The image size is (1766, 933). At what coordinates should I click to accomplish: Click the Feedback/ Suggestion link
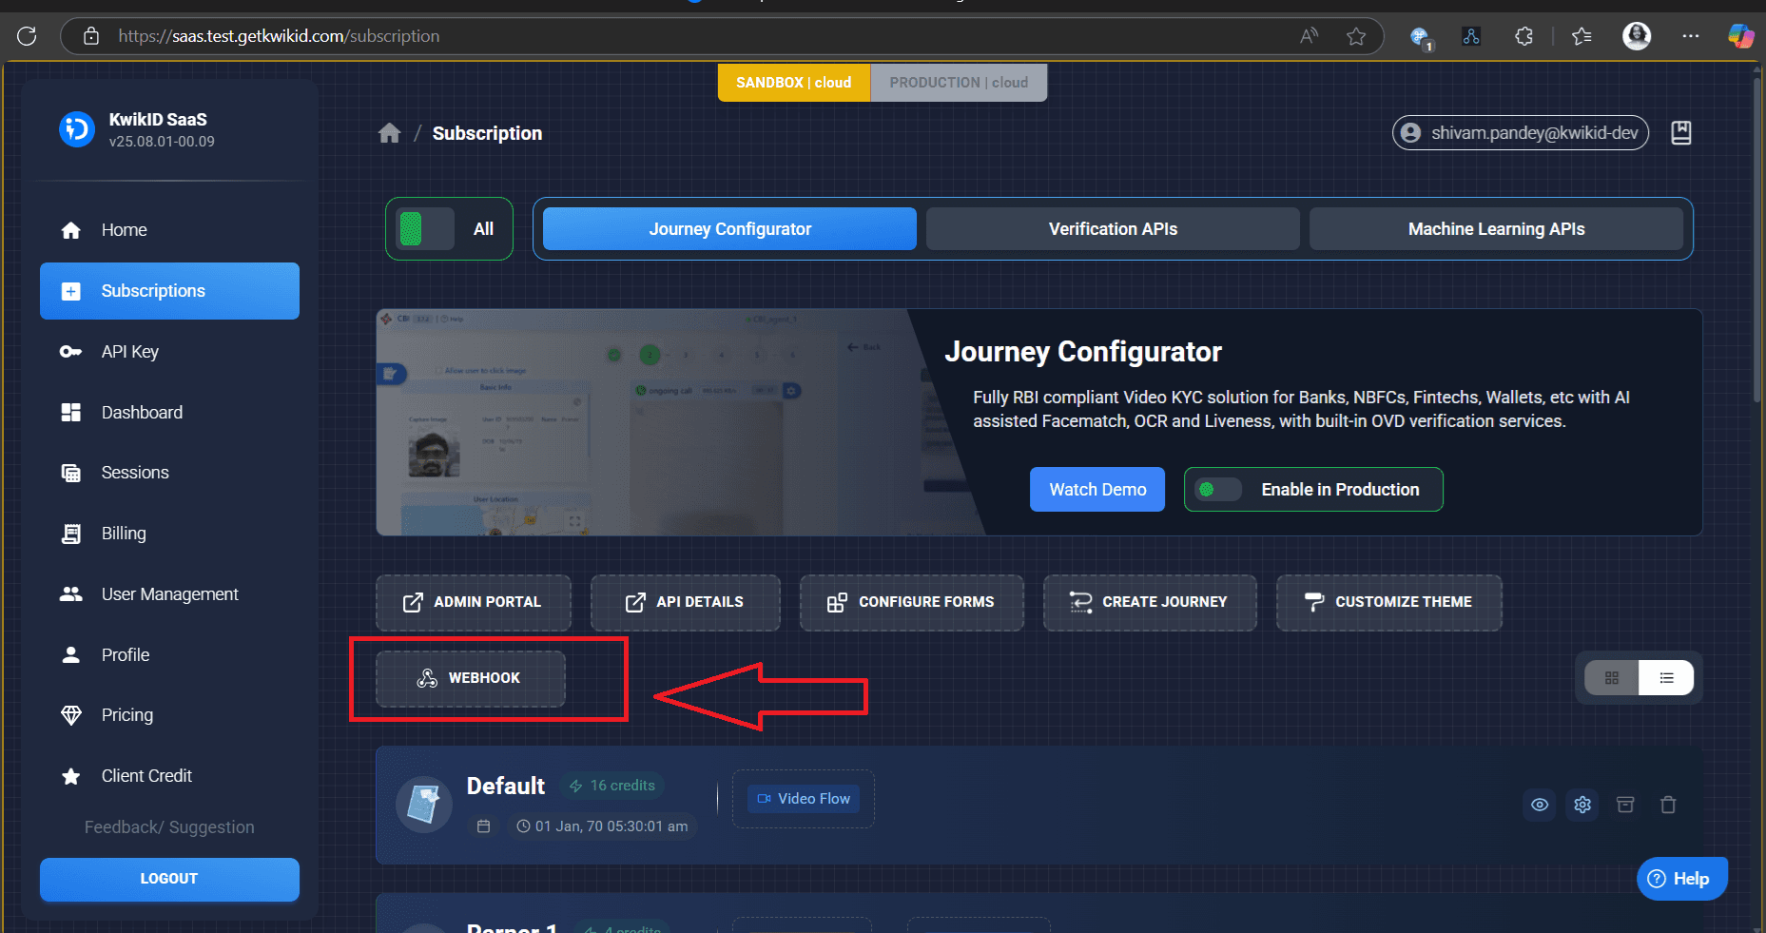click(169, 827)
